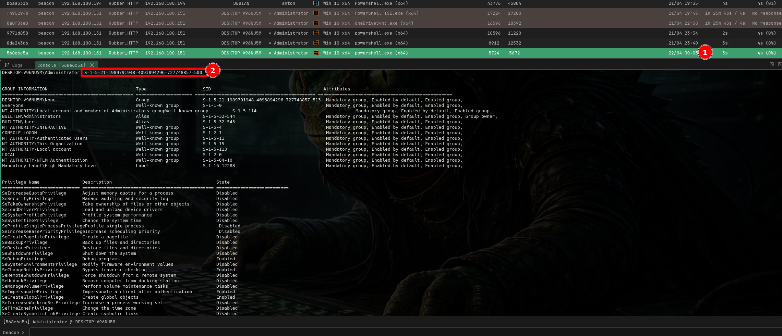This screenshot has height=336, width=782.
Task: Click the red annotation marker number 2
Action: (213, 70)
